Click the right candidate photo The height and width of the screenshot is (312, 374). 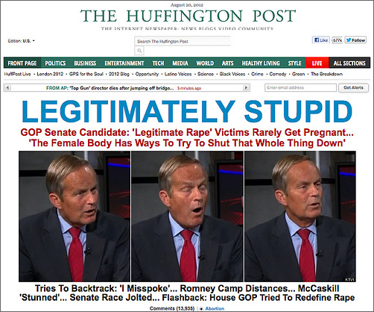300,216
